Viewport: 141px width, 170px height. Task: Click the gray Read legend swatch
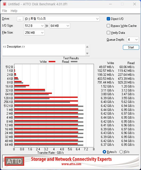74,61
